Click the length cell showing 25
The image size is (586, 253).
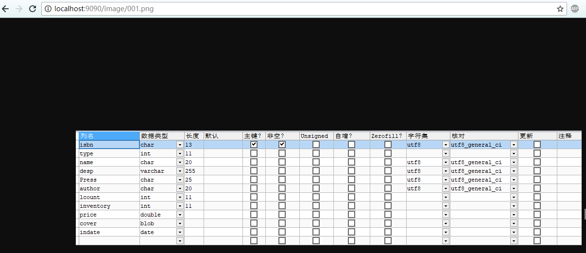click(194, 180)
